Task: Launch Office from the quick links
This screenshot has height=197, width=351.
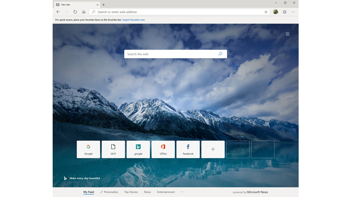Action: [x=163, y=149]
